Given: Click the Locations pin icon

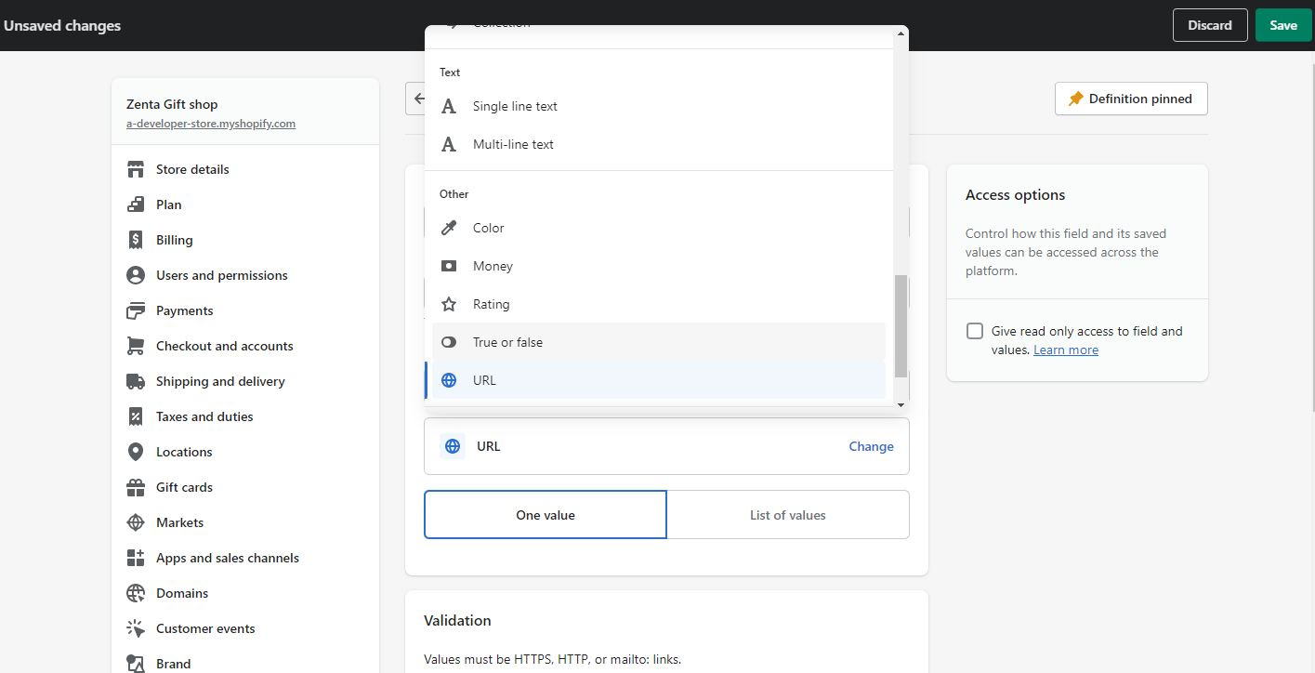Looking at the screenshot, I should coord(136,452).
